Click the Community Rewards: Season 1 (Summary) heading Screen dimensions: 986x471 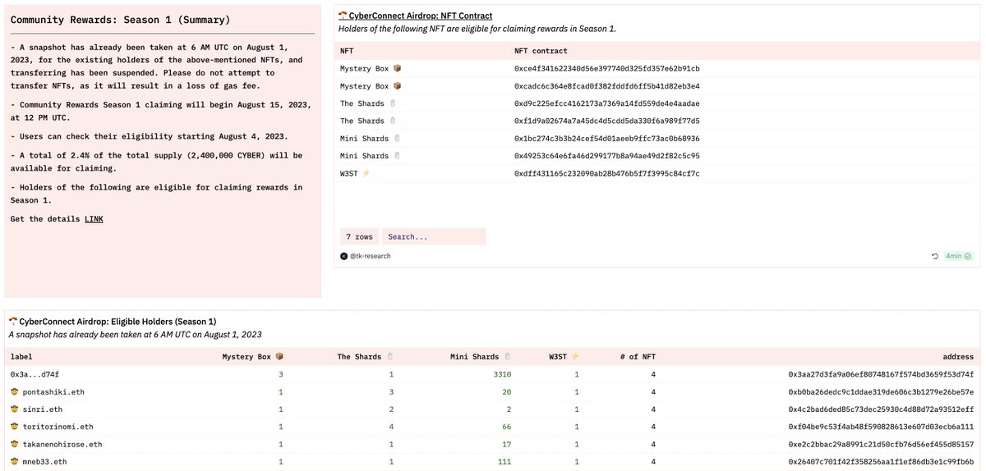[120, 20]
